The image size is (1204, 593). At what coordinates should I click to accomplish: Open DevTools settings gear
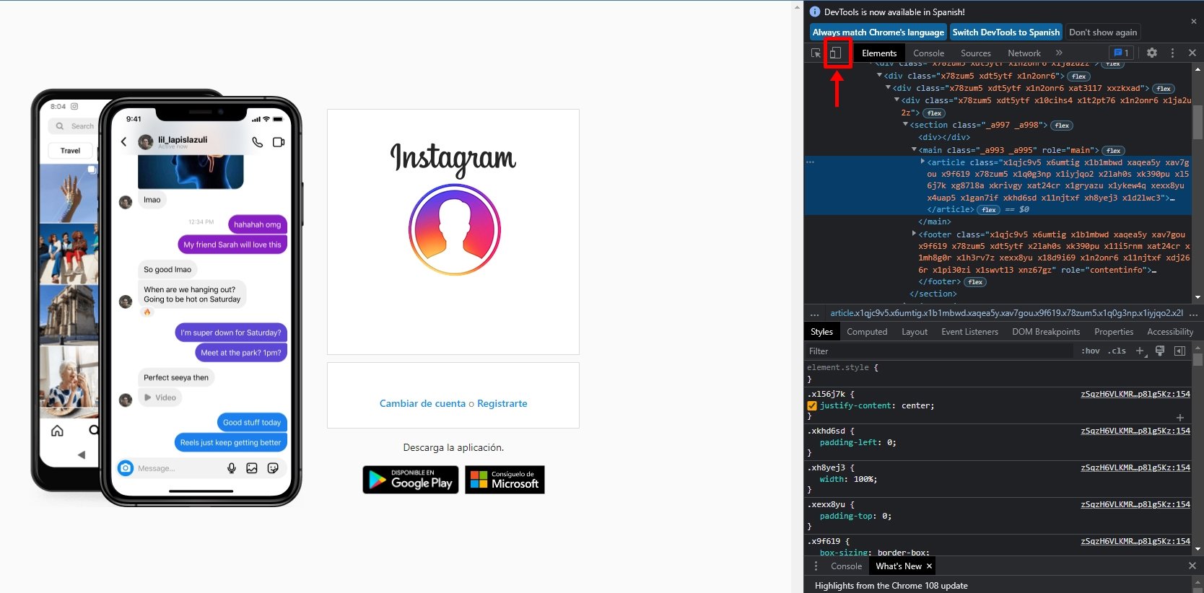1152,53
